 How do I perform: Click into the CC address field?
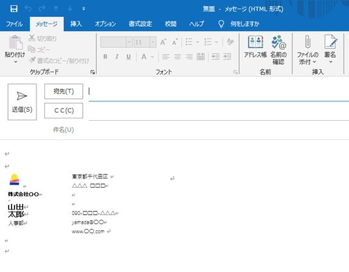click(219, 110)
